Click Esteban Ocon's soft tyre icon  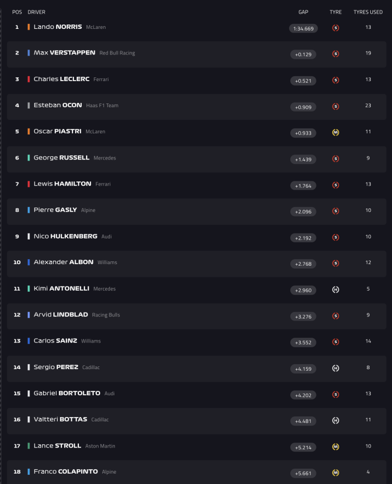335,106
